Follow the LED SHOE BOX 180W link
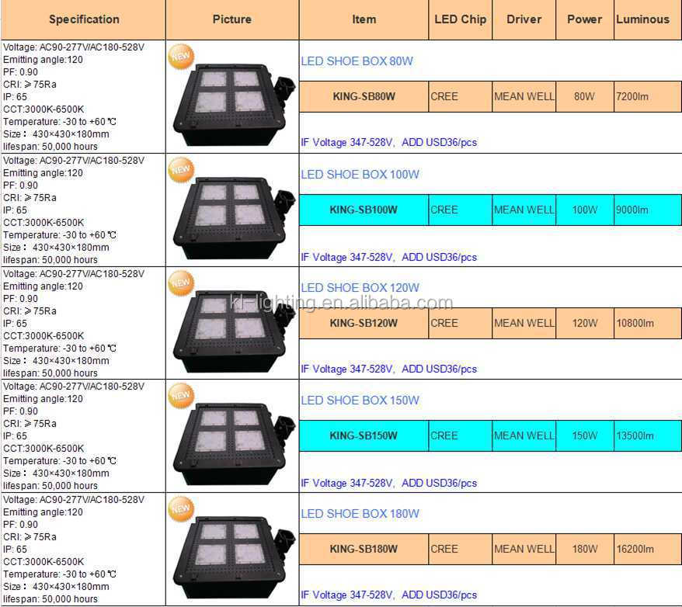The image size is (682, 607). point(360,514)
